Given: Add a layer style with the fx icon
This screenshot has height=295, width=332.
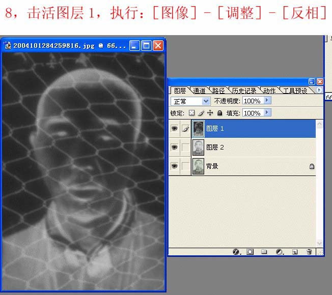Looking at the screenshot, I should point(236,252).
